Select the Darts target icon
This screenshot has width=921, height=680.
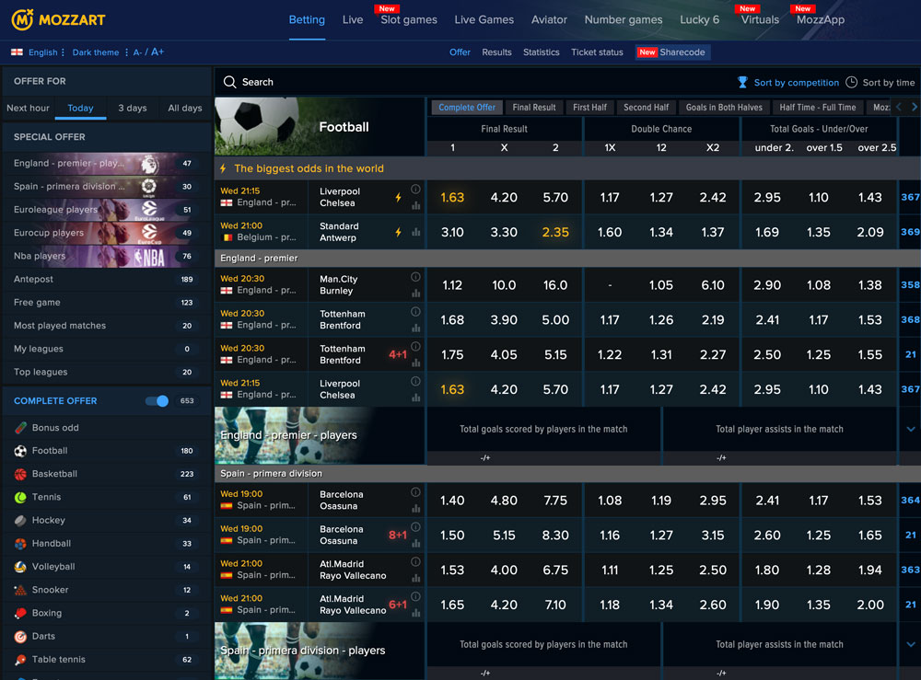[x=20, y=637]
